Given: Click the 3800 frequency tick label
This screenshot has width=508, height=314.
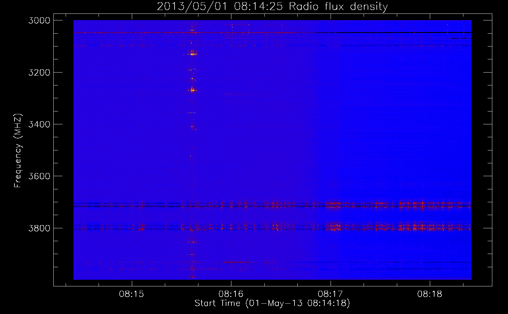Looking at the screenshot, I should click(x=39, y=228).
